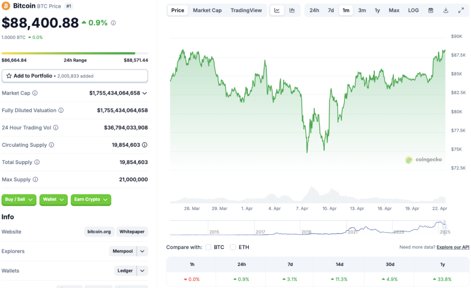The height and width of the screenshot is (288, 471).
Task: Check the ETH compare checkbox
Action: pyautogui.click(x=234, y=247)
